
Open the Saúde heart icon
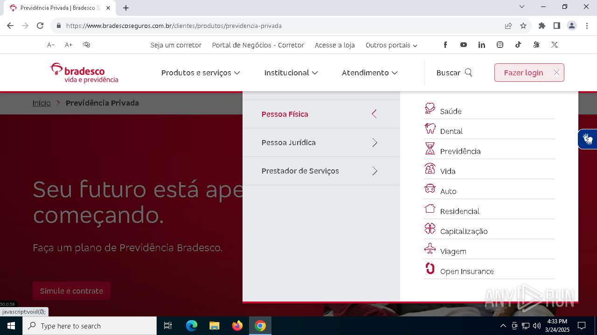(x=430, y=108)
